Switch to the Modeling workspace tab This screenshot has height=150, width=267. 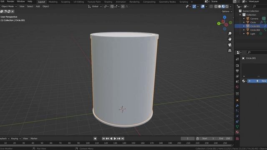pyautogui.click(x=53, y=2)
